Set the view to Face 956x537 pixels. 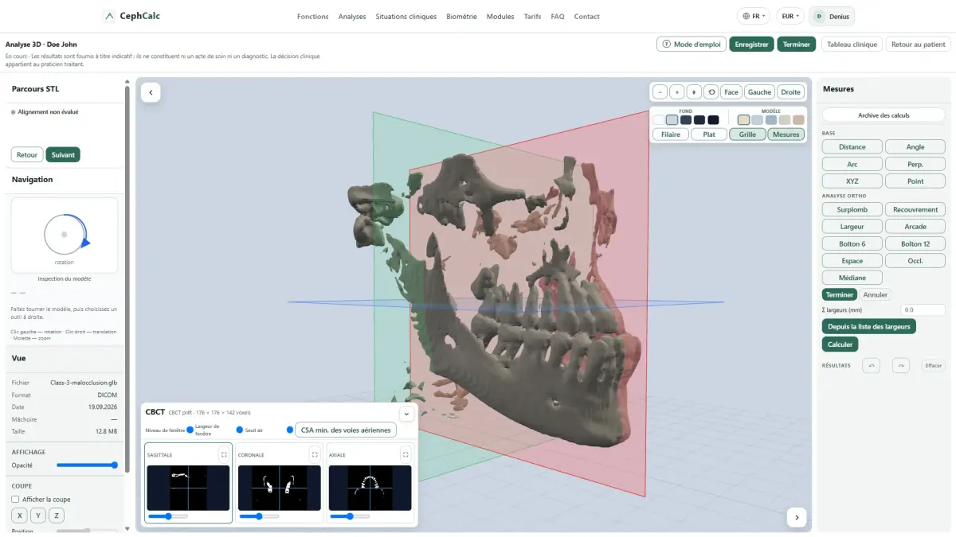click(731, 92)
